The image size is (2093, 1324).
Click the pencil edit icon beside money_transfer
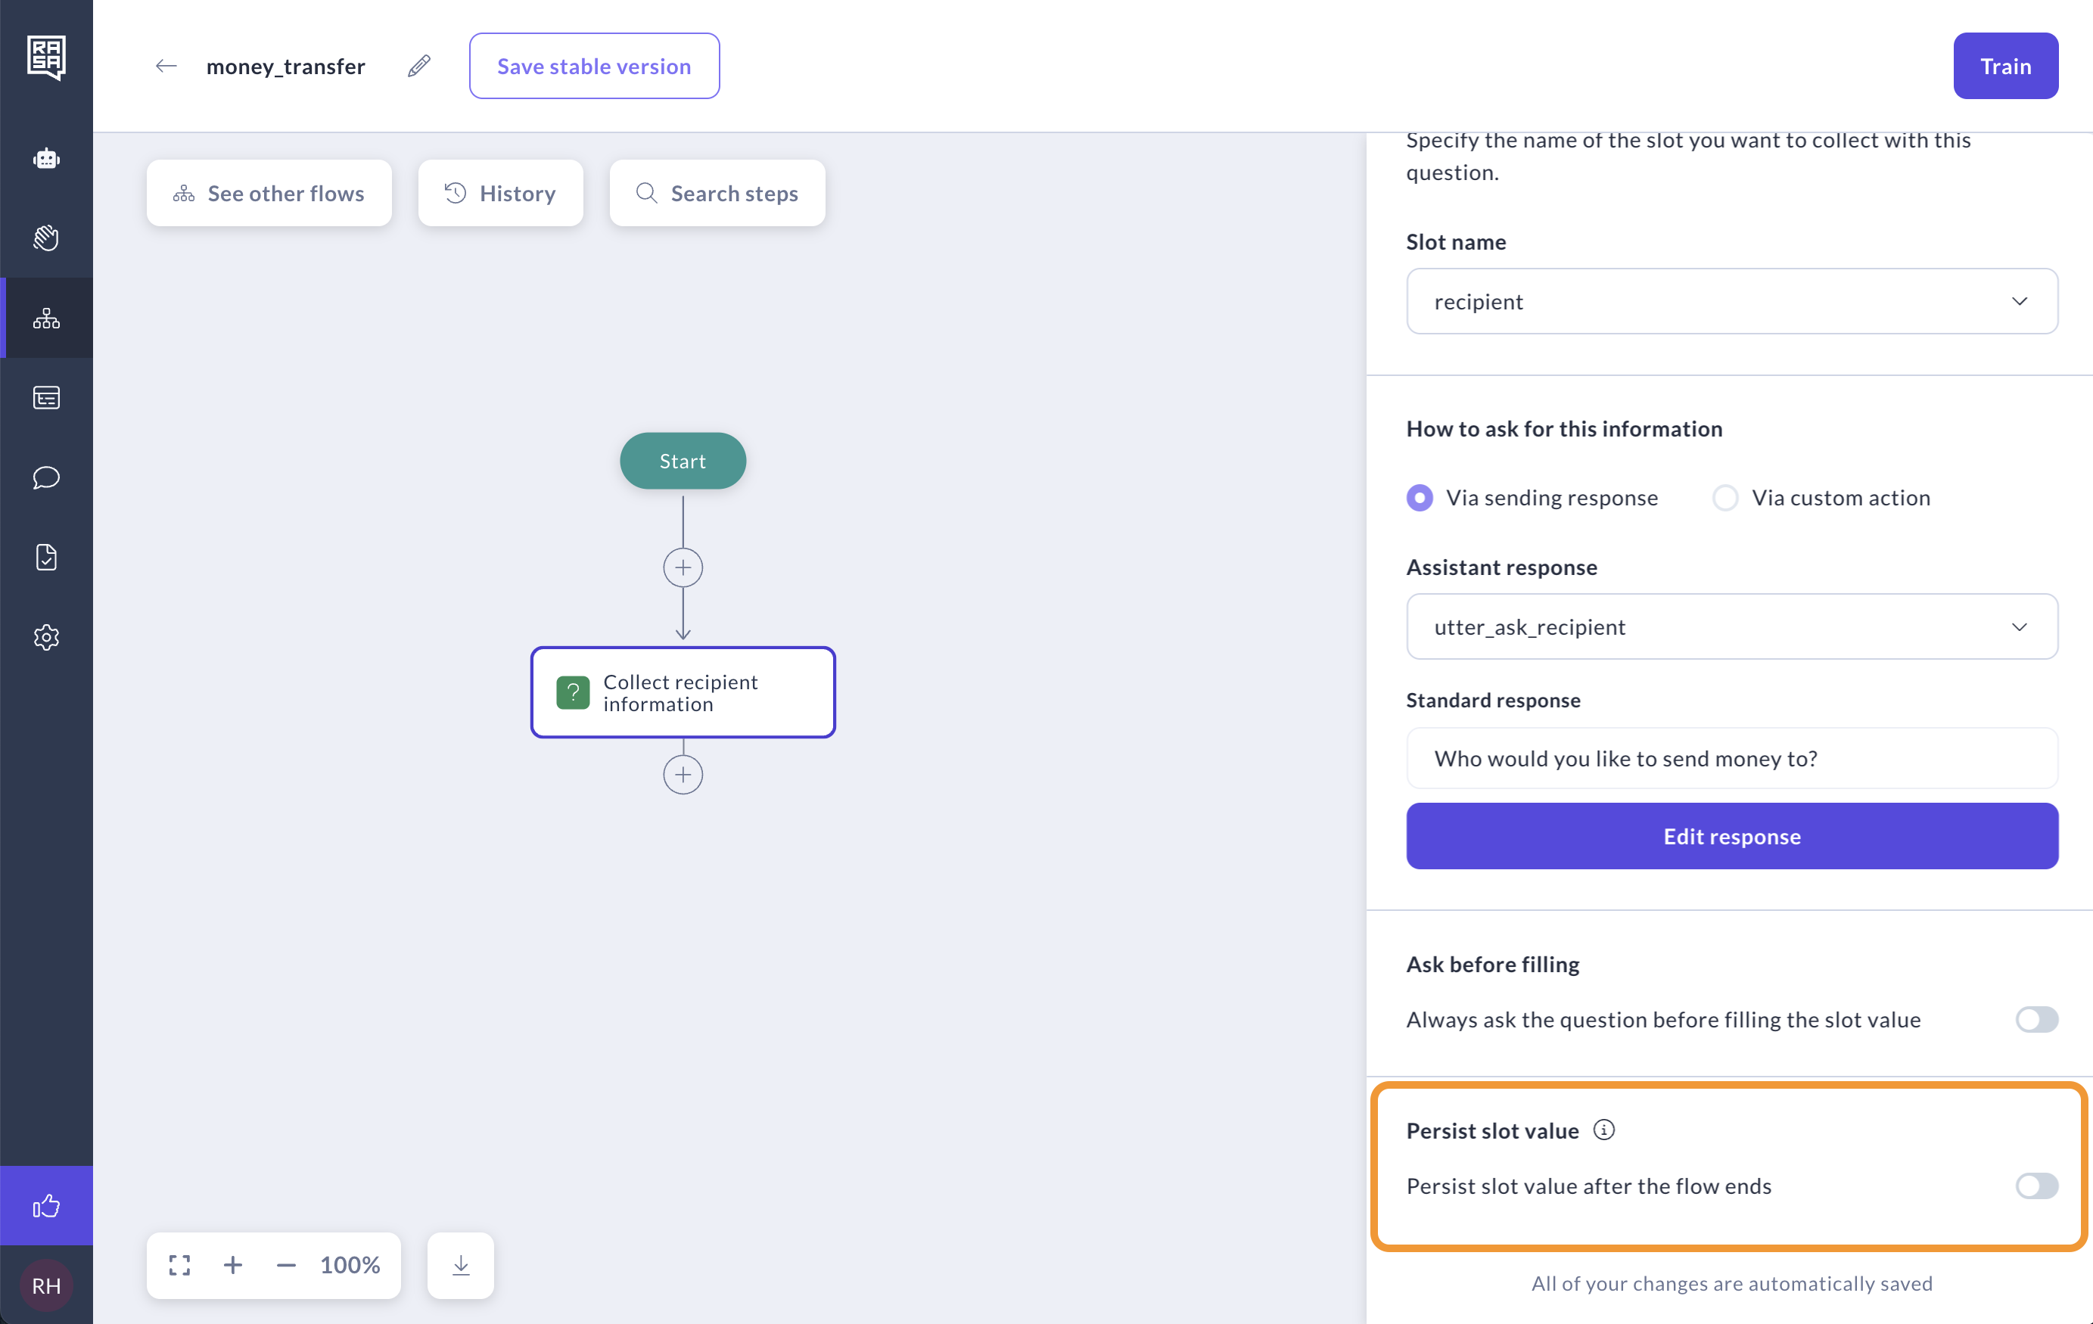[419, 66]
